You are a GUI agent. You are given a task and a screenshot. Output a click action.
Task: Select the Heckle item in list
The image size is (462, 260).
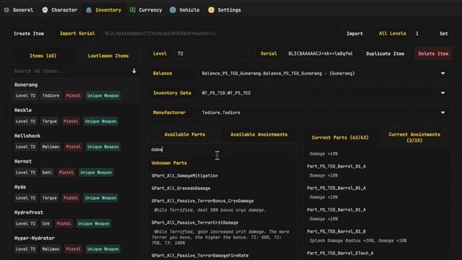click(x=75, y=116)
